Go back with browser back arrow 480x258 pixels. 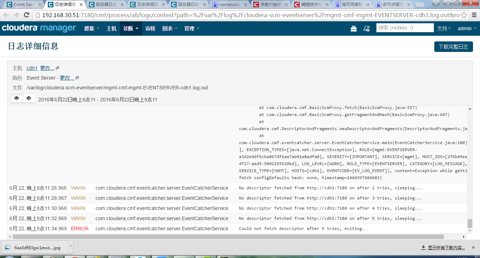tap(6, 15)
